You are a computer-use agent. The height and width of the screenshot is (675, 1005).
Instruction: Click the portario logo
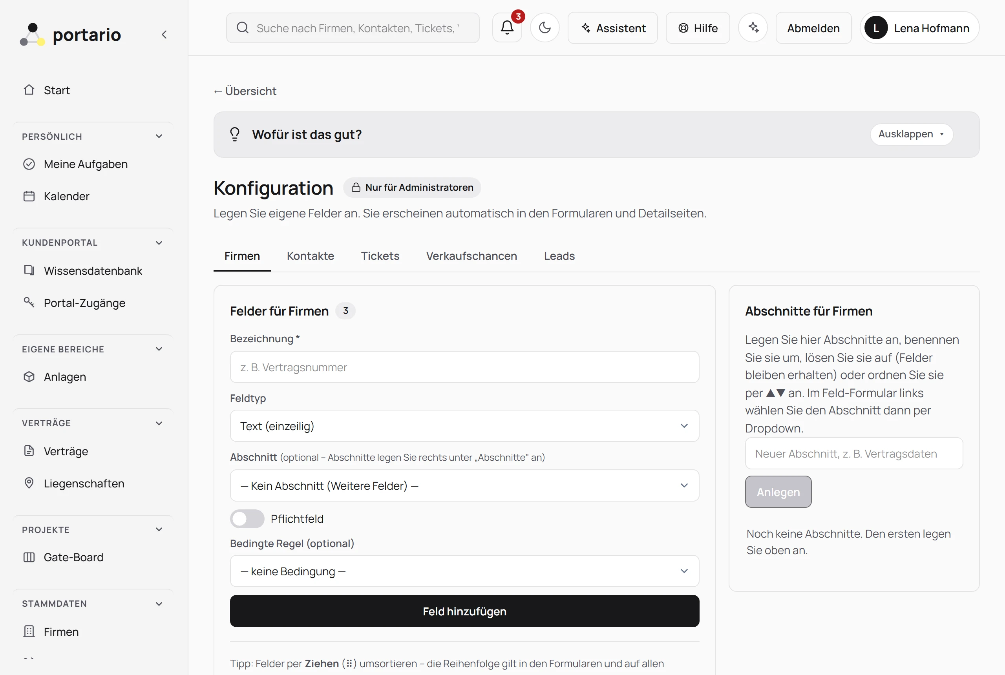(x=71, y=35)
